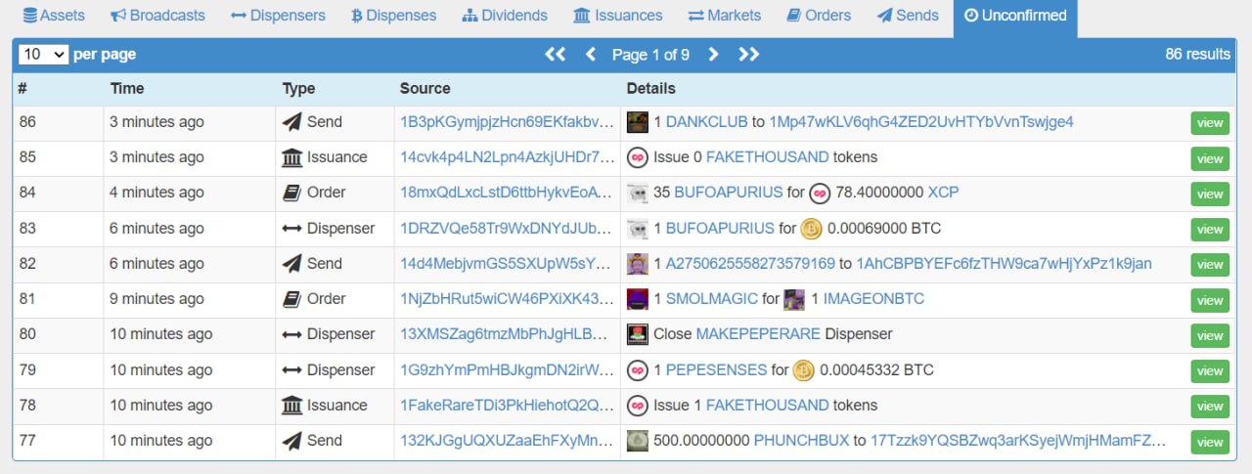1252x474 pixels.
Task: Click BUFOAPURIUS thumbnail in row 84
Action: pyautogui.click(x=637, y=193)
